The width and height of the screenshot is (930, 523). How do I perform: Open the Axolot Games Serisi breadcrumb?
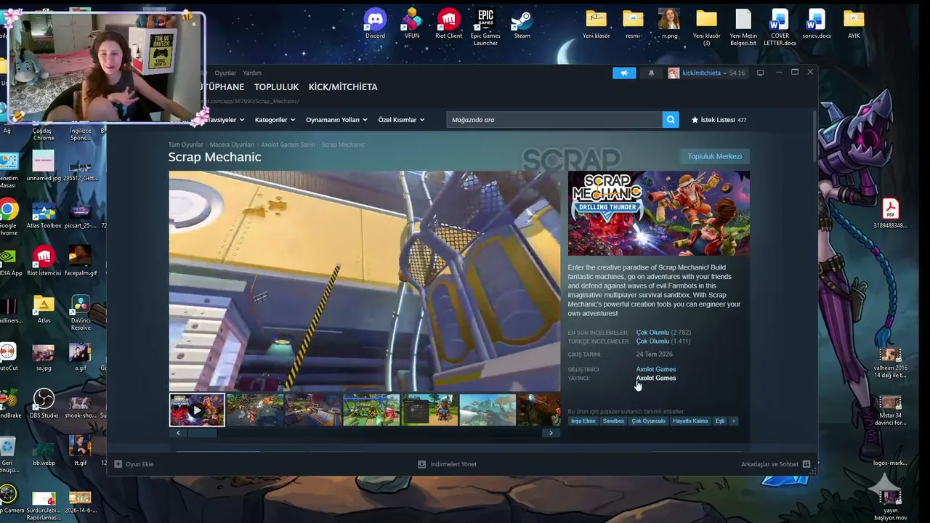[288, 145]
